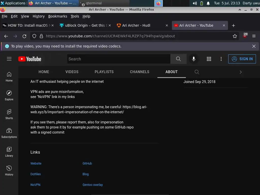260x195 pixels.
Task: Open YouTube settings three-dot menu
Action: tap(221, 59)
